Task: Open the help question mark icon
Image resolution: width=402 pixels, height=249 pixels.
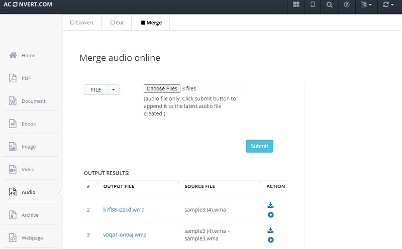Action: pos(347,5)
